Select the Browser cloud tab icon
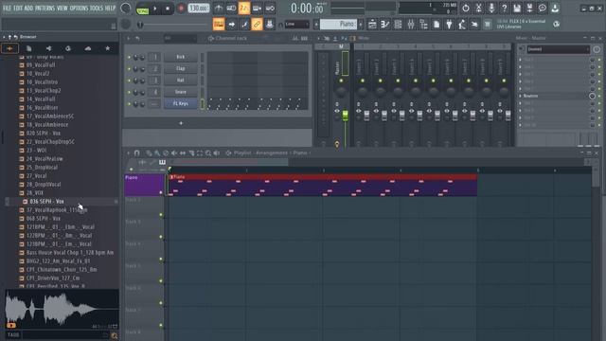 [x=88, y=48]
